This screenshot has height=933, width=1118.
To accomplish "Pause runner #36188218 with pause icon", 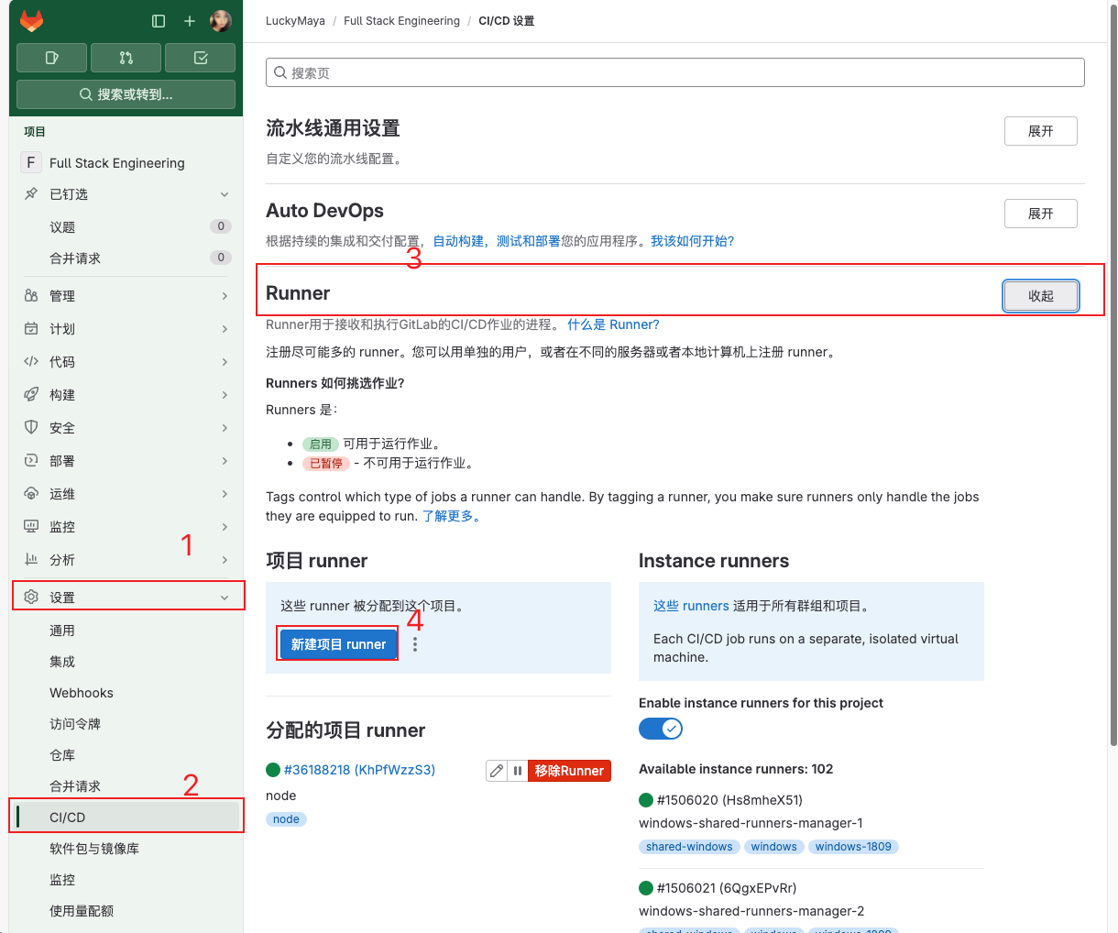I will pos(518,771).
